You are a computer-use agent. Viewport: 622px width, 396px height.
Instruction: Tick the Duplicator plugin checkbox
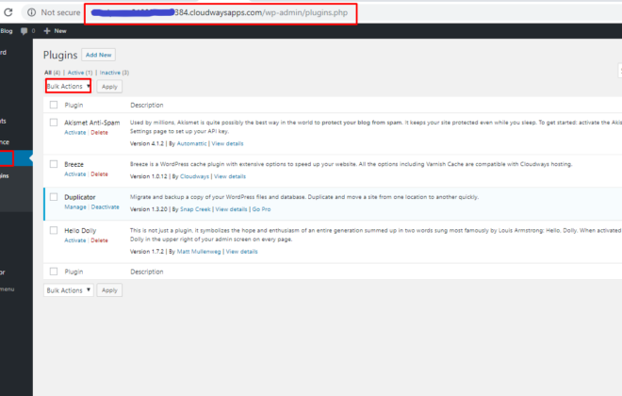coord(54,197)
